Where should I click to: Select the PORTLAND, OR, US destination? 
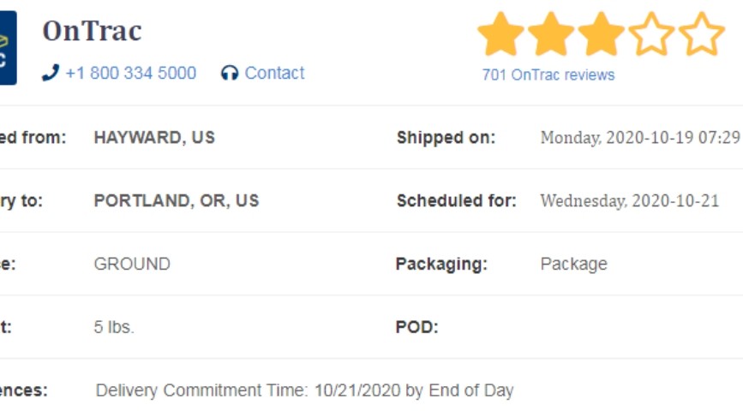tap(177, 200)
